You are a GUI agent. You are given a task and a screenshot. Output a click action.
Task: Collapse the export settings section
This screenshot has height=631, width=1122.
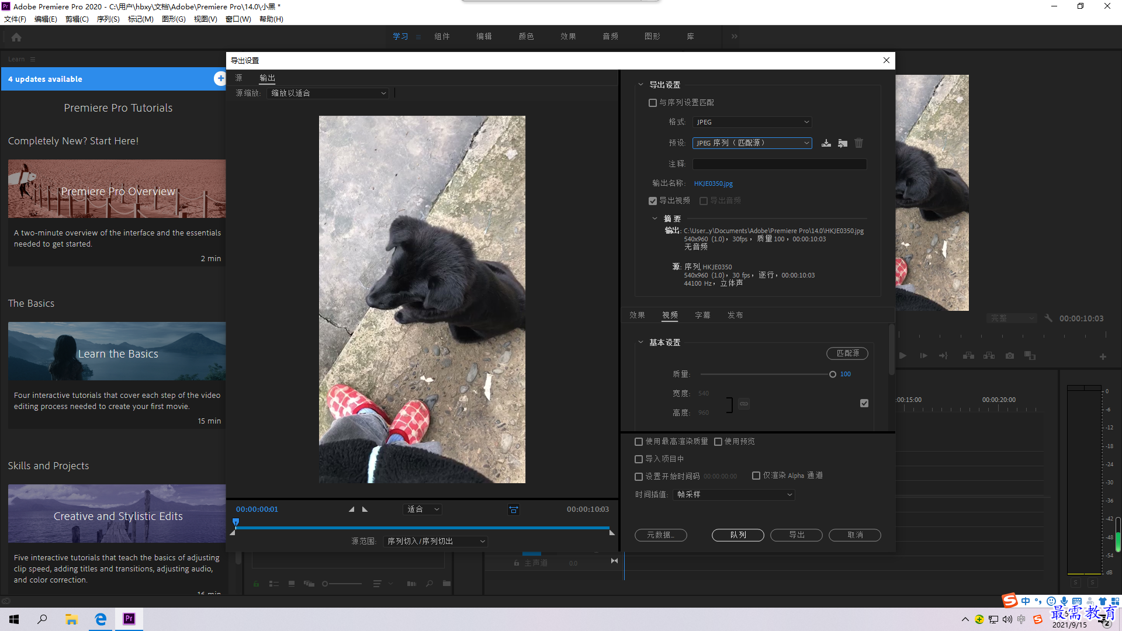(640, 85)
